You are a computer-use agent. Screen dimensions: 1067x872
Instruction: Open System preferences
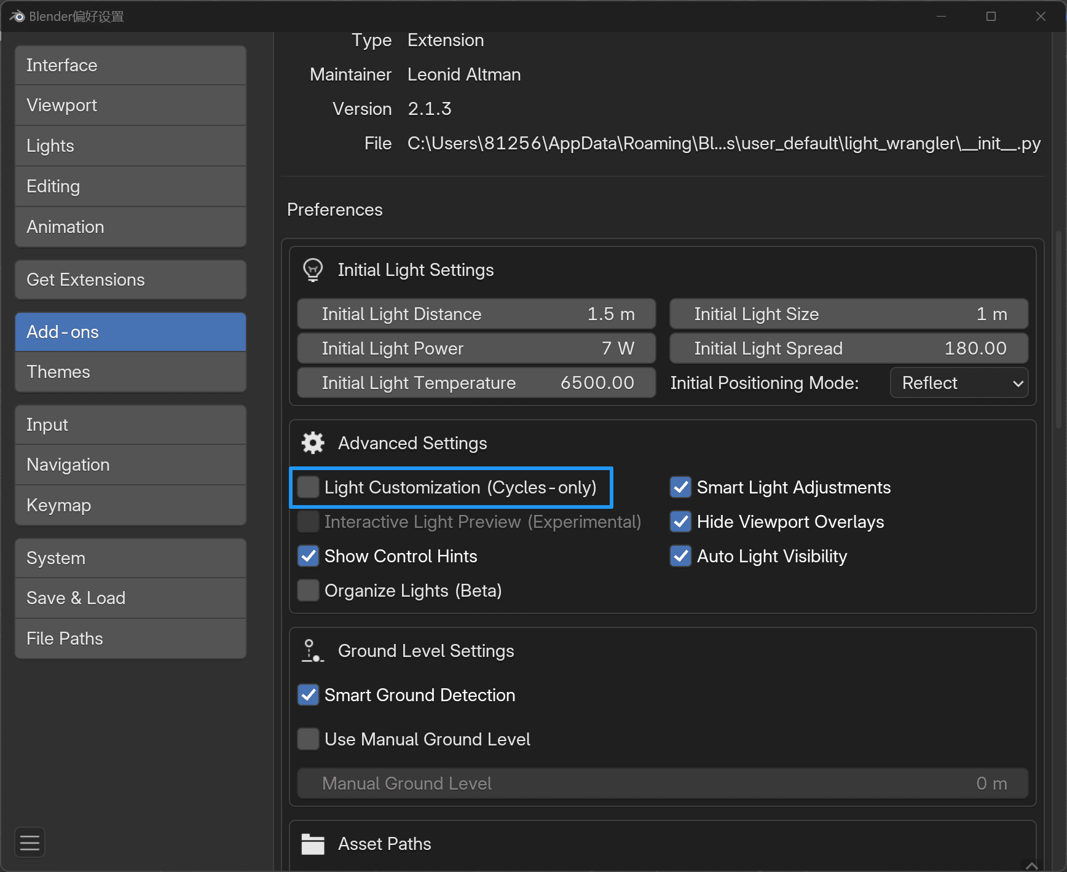[130, 558]
